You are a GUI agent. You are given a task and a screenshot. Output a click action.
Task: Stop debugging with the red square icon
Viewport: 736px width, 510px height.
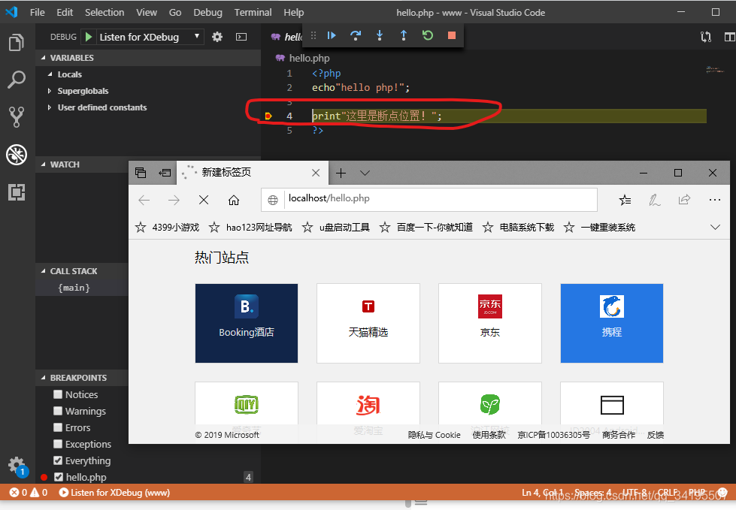click(x=451, y=35)
